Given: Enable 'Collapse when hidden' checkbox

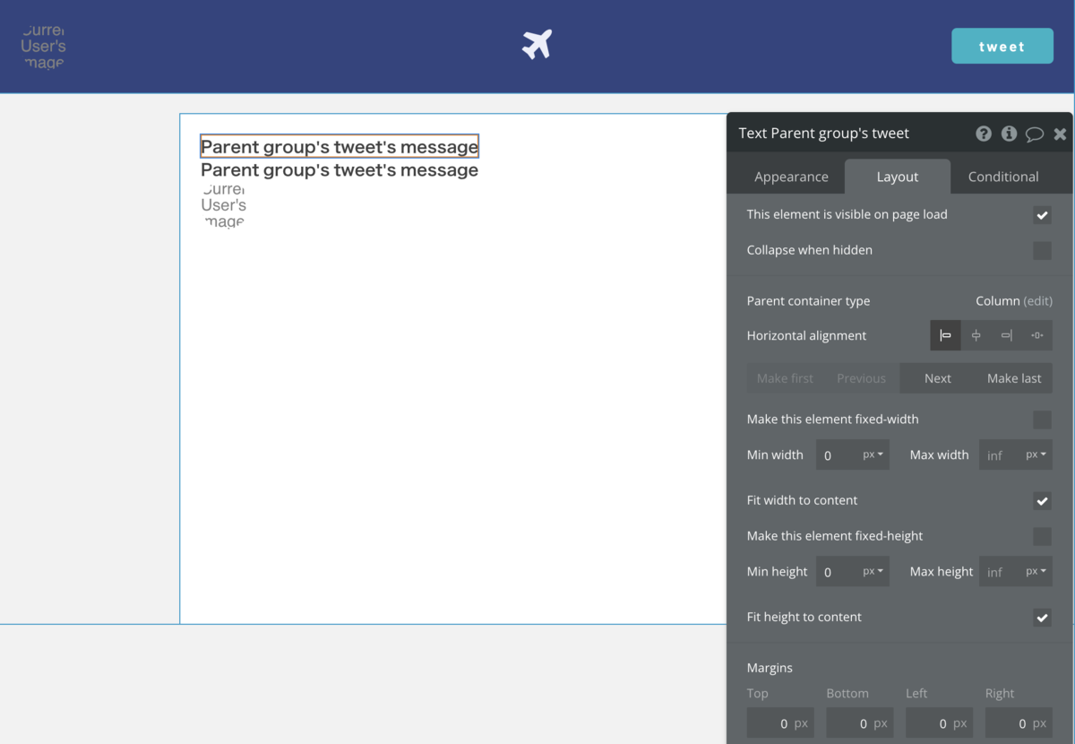Looking at the screenshot, I should tap(1042, 251).
